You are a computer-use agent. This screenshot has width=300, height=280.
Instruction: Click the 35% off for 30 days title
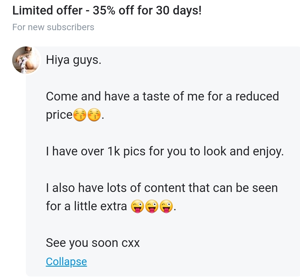(107, 10)
